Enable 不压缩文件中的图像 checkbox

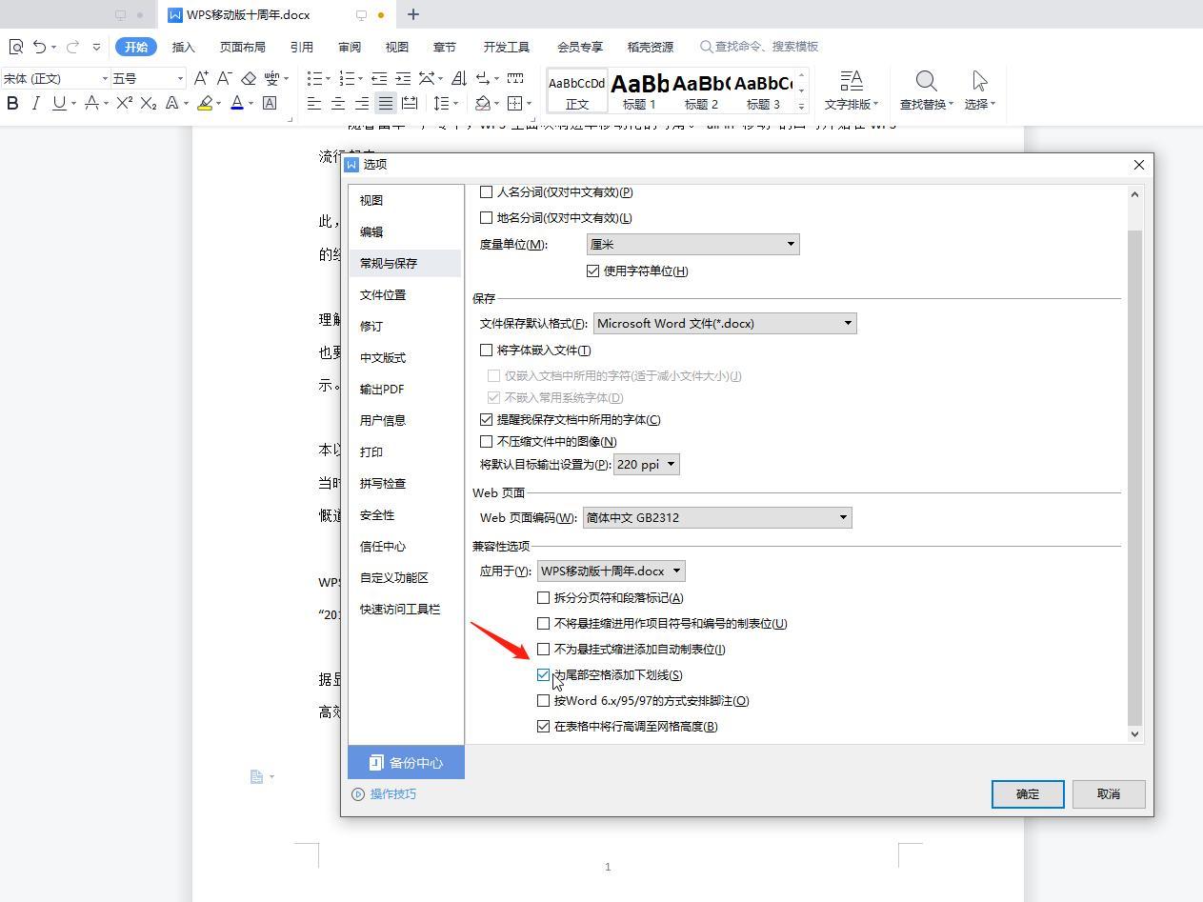pyautogui.click(x=486, y=441)
